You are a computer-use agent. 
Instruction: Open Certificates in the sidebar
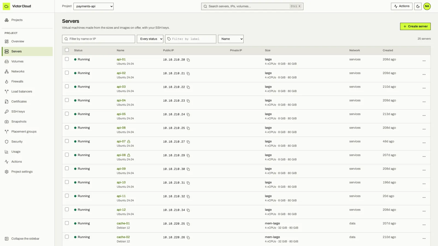click(27, 102)
